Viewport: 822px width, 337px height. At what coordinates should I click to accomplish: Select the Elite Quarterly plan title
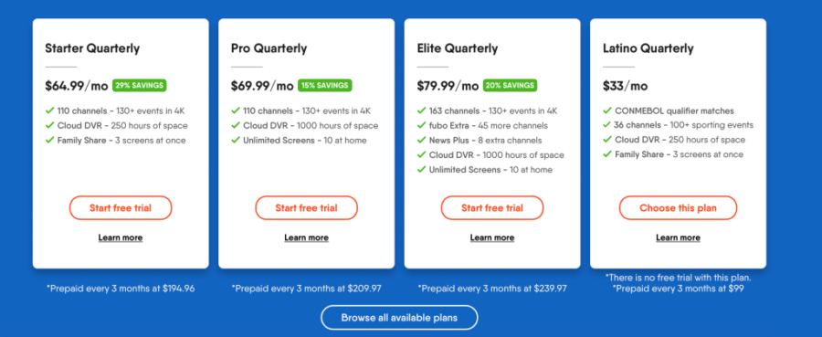coord(458,48)
